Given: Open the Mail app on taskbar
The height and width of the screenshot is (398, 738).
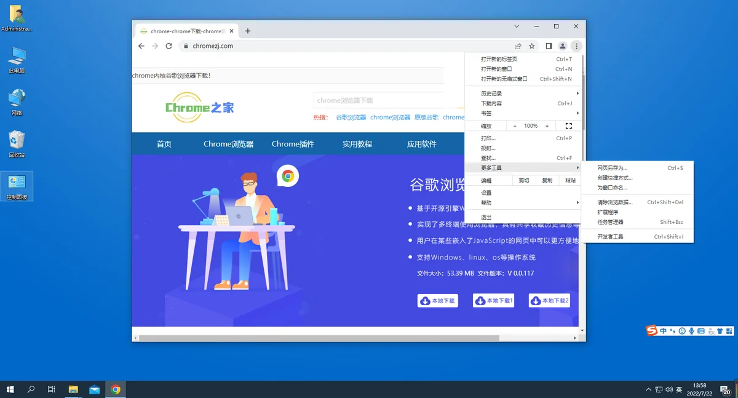Looking at the screenshot, I should [x=94, y=389].
